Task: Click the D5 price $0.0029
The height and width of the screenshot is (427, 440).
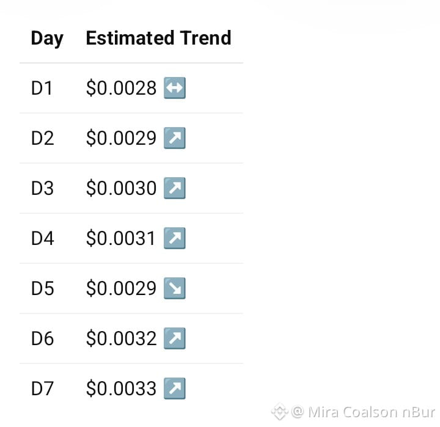Action: coord(121,288)
